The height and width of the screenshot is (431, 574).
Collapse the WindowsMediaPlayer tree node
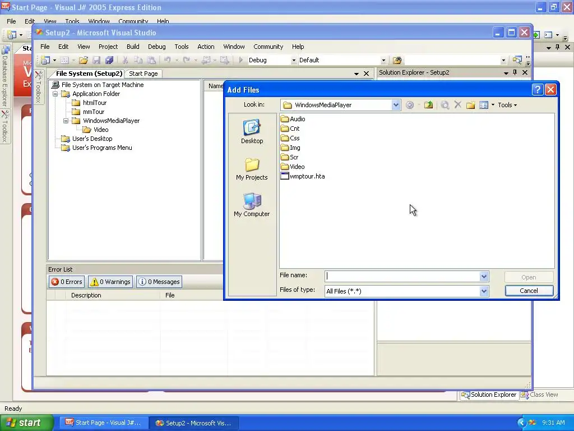tap(66, 121)
